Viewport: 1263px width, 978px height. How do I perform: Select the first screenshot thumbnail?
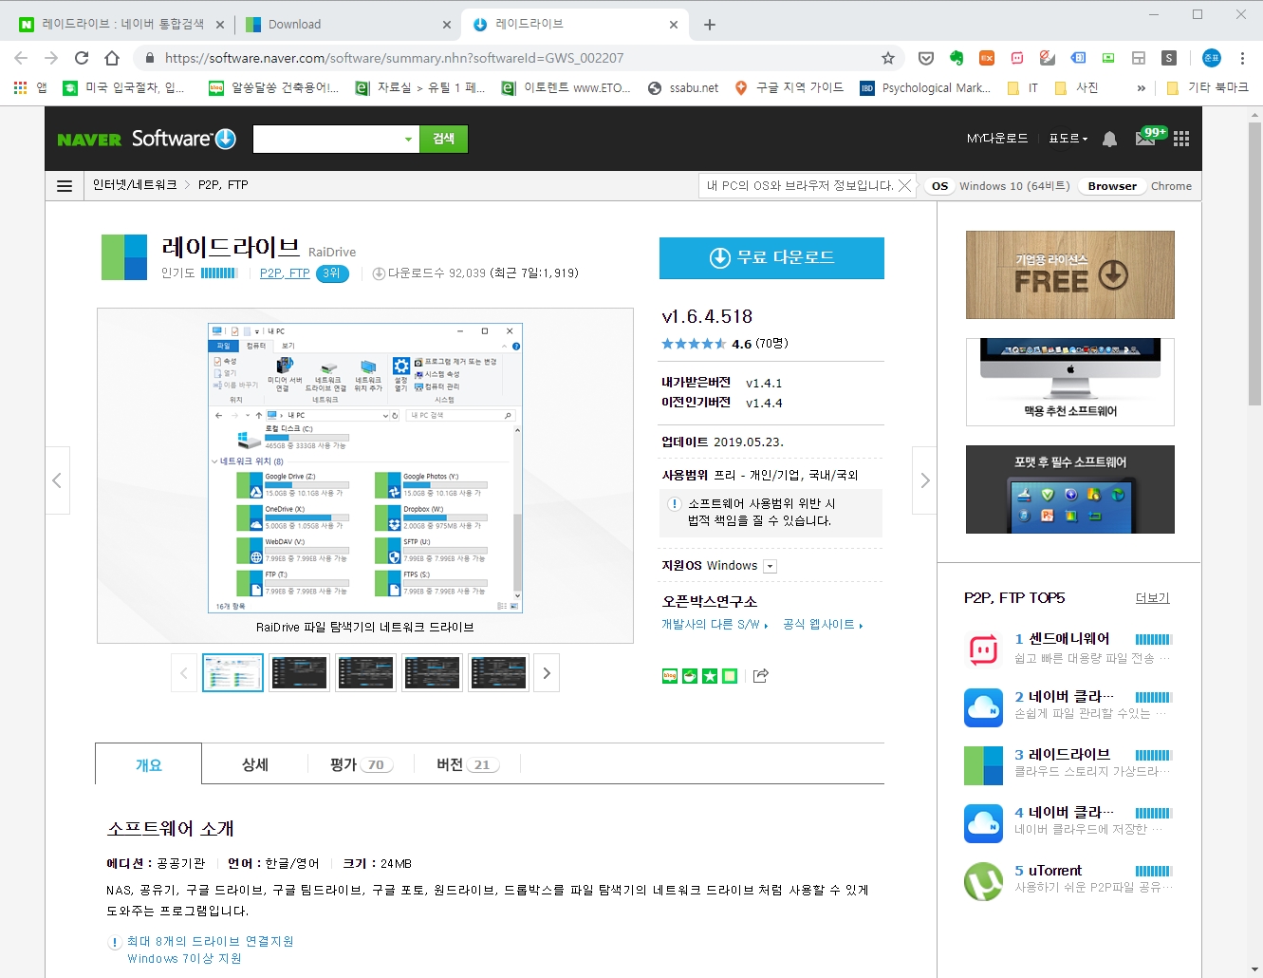pos(232,673)
